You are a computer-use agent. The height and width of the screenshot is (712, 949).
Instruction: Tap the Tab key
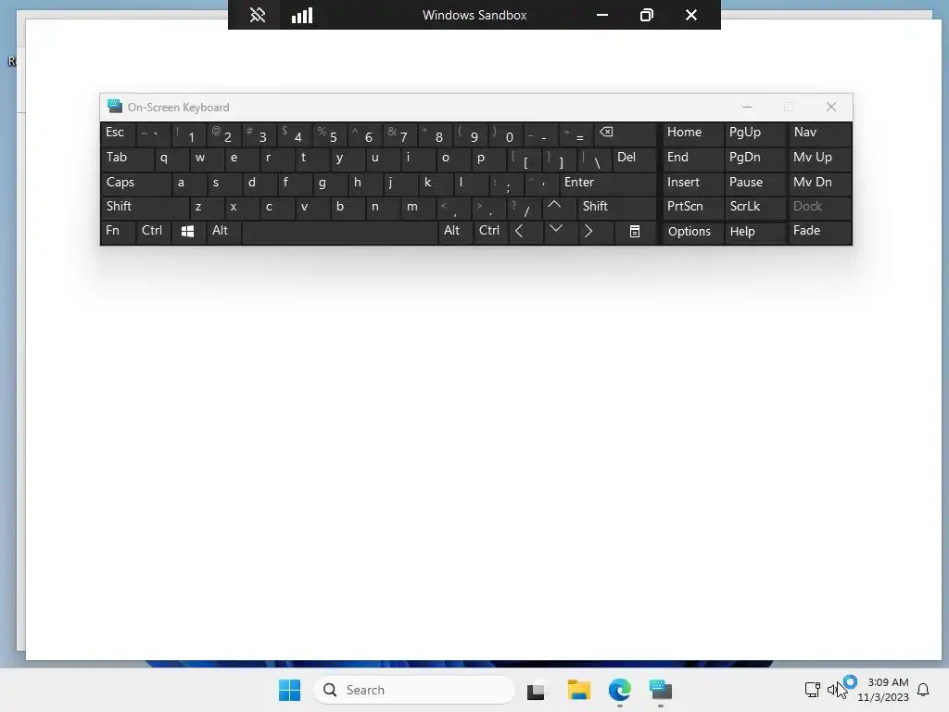click(126, 159)
